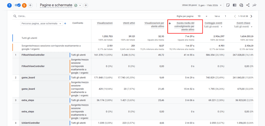
Task: Click the search magnifier icon
Action: pos(15,16)
